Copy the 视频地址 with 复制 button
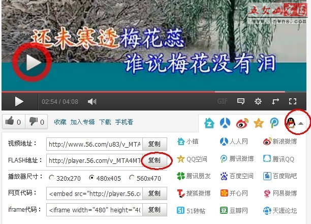 coord(154,144)
